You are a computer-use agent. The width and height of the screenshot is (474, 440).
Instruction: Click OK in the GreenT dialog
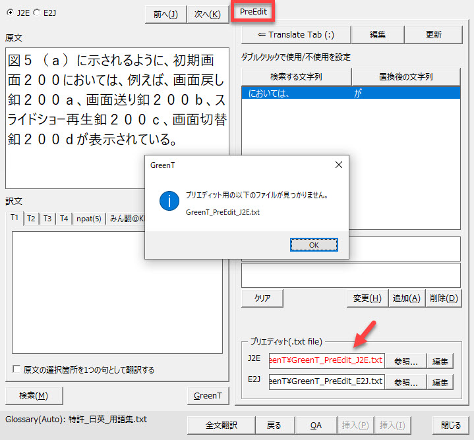pyautogui.click(x=314, y=244)
